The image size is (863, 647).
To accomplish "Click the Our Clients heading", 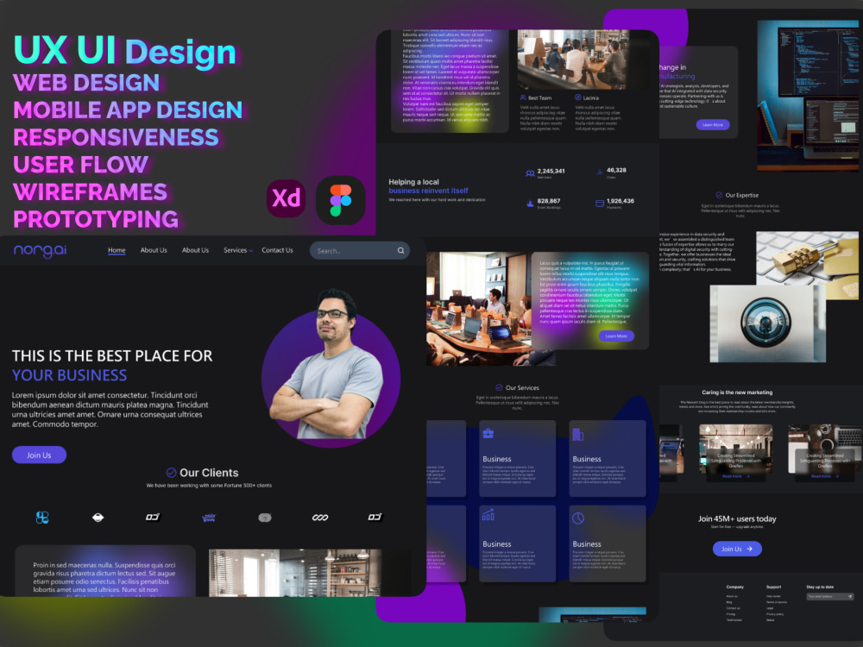I will click(x=209, y=473).
